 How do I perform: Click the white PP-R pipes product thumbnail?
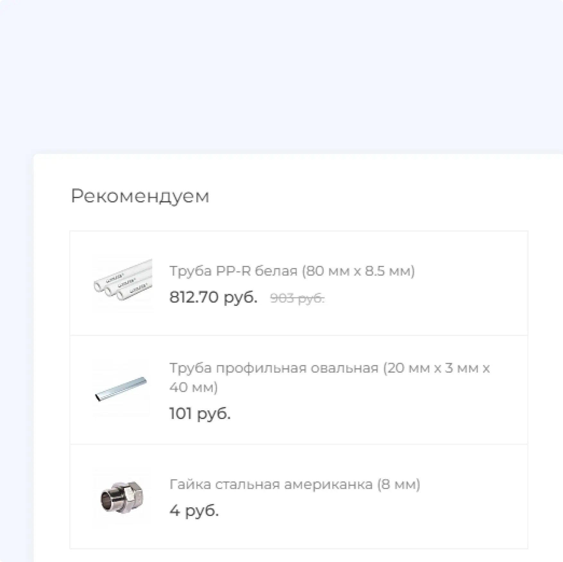coord(123,283)
